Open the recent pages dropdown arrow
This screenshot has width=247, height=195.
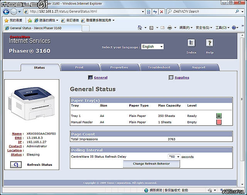pos(19,12)
